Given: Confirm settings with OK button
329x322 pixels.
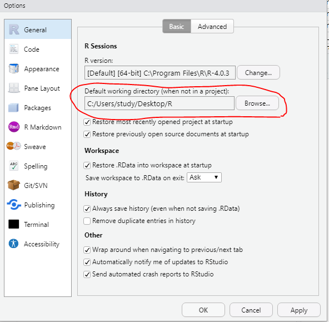Looking at the screenshot, I should click(203, 310).
